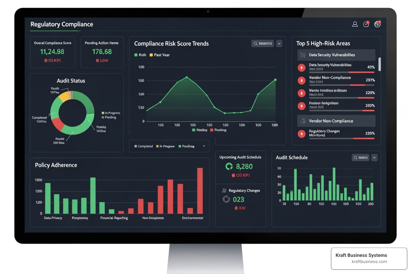Expand dropdown arrow next to Compliance Risk search

coord(279,44)
